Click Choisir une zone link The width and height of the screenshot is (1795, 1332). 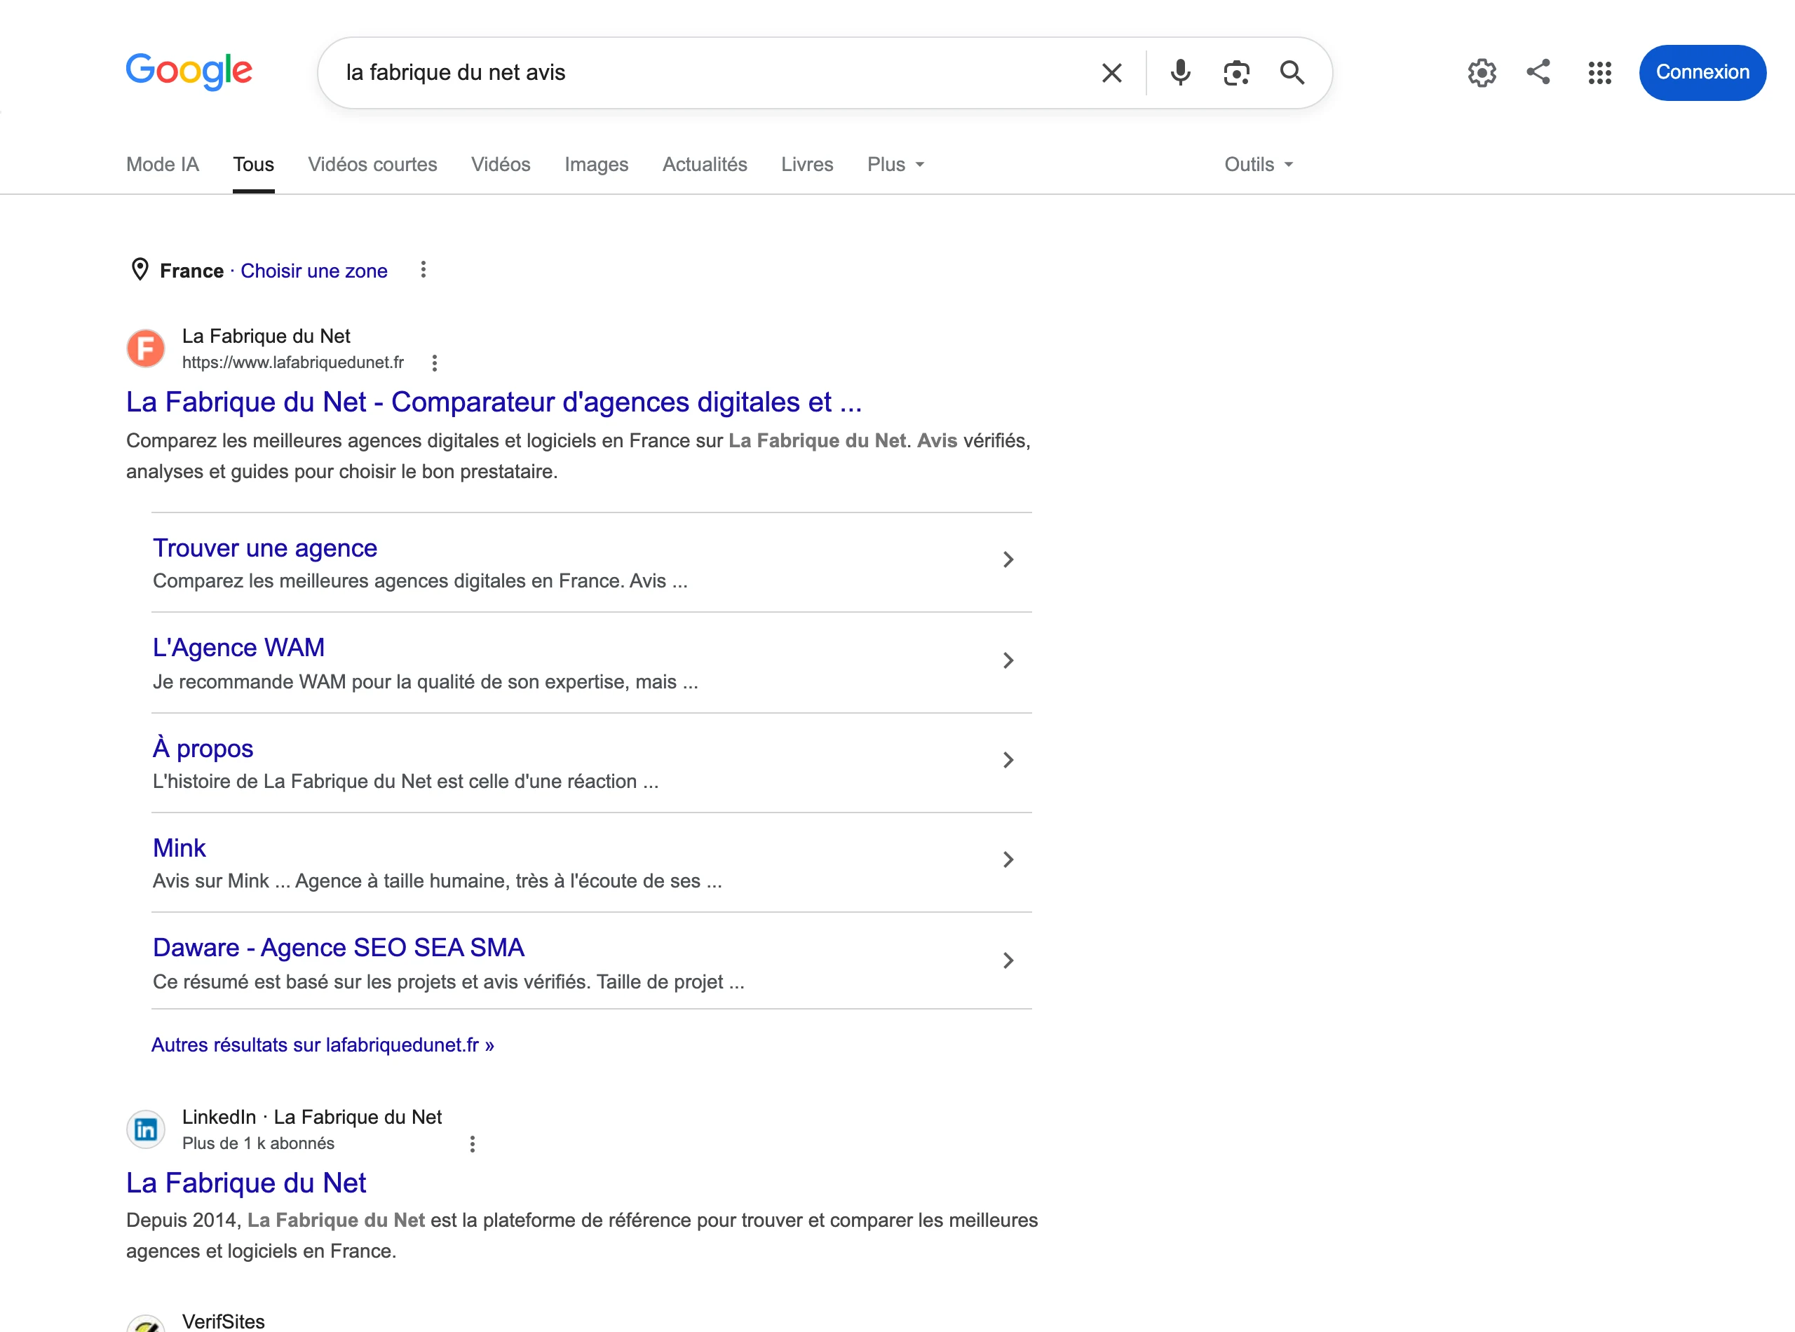point(313,271)
